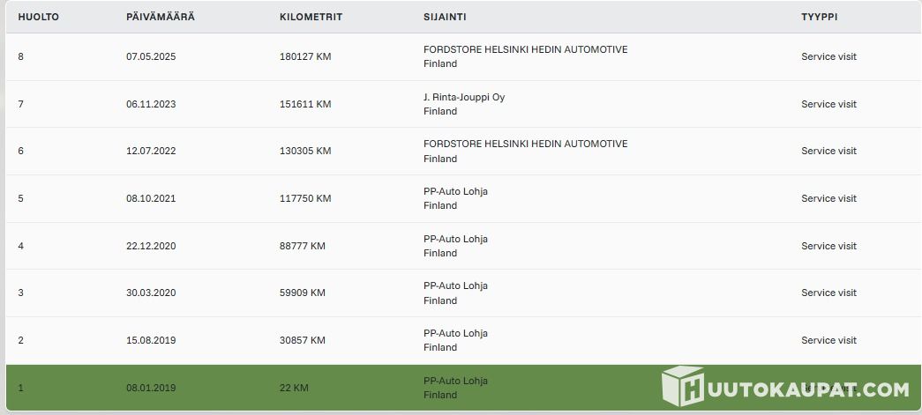Screen dimensions: 922x415
Task: Select the 151611 KM mileage cell
Action: [x=305, y=104]
